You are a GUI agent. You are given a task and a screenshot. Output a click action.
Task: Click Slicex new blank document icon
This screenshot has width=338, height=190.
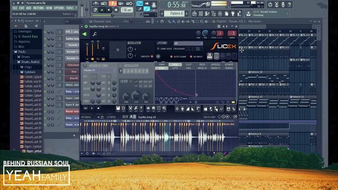pos(124,109)
